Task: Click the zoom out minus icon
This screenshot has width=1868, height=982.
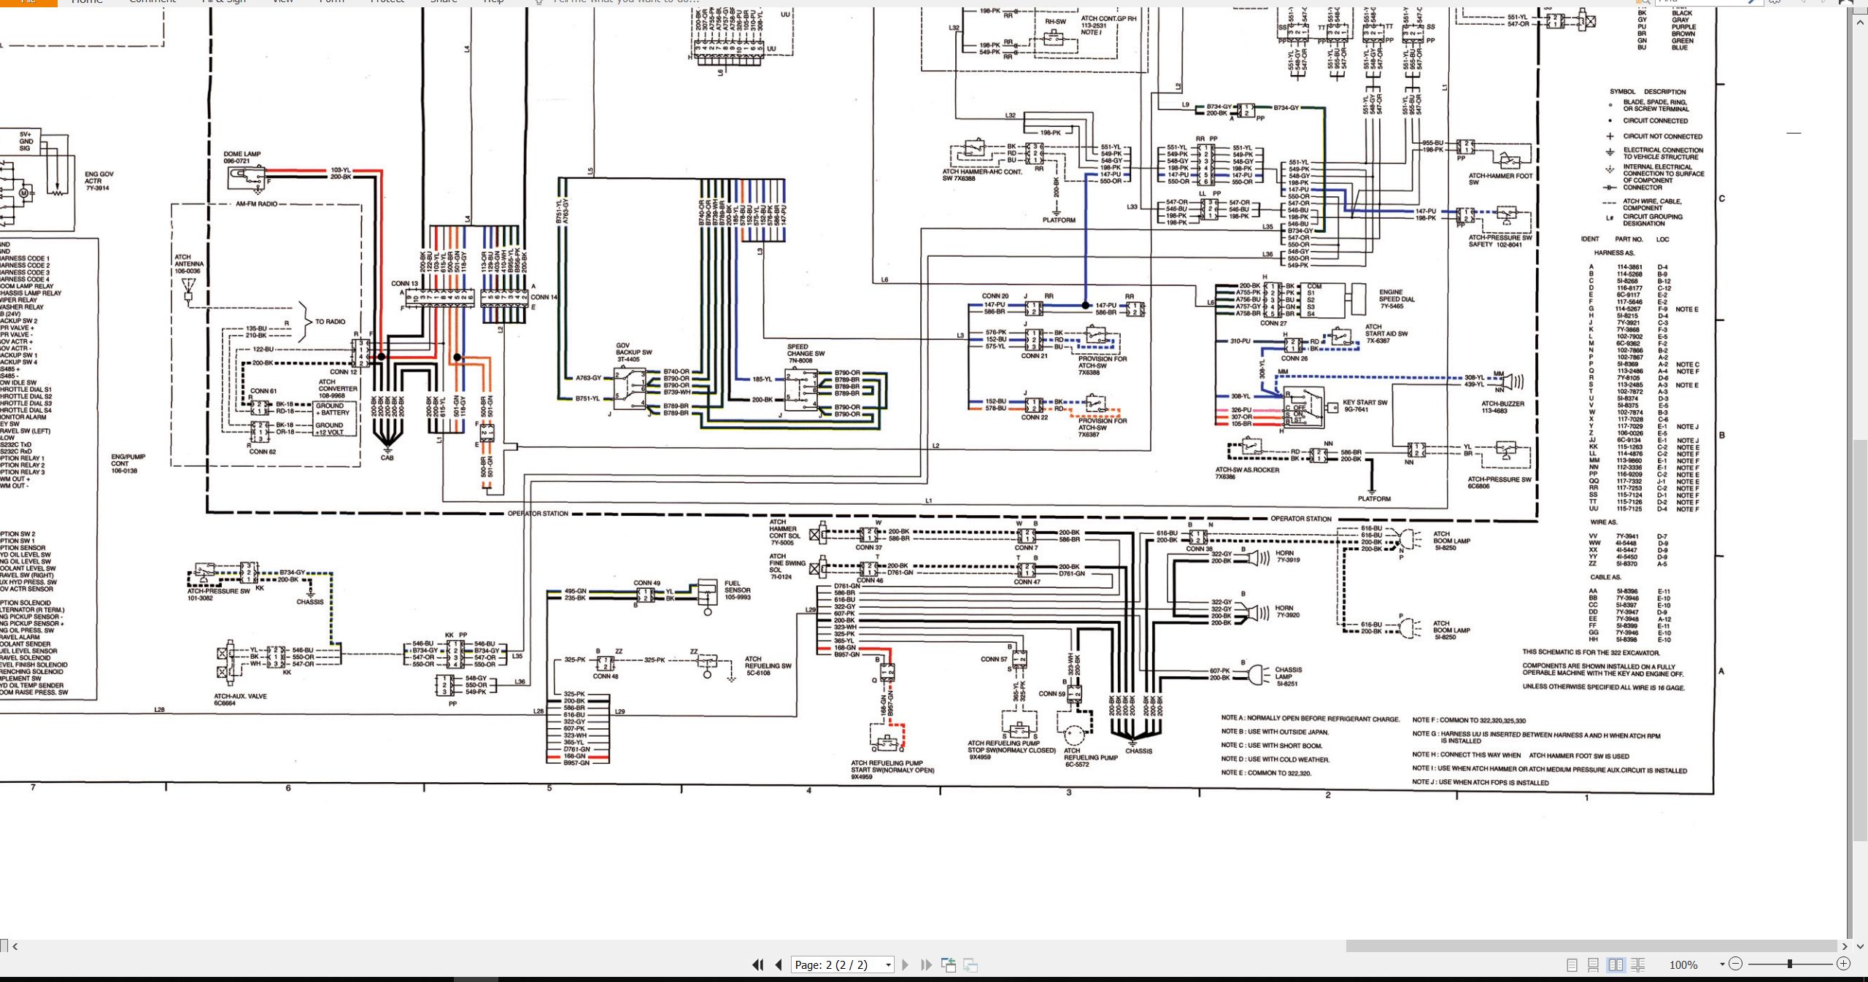Action: point(1736,964)
